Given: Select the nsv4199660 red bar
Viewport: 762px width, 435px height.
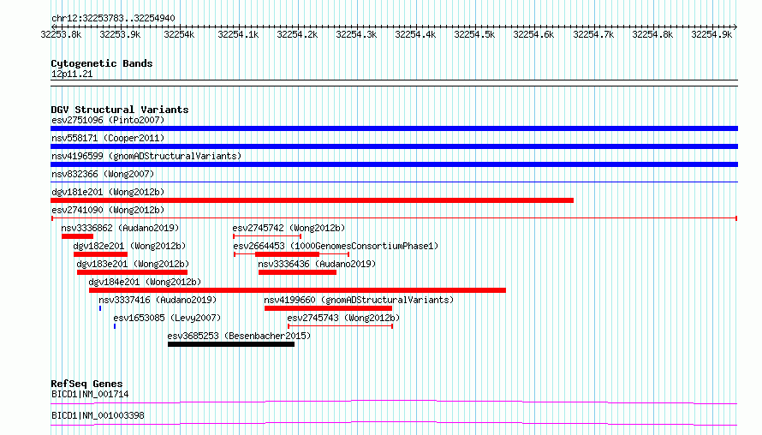Looking at the screenshot, I should tap(328, 308).
